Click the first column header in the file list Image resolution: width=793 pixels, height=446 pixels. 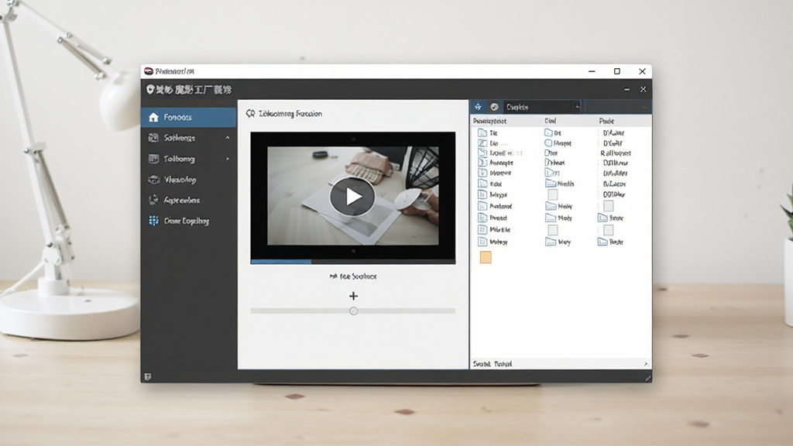tap(489, 121)
